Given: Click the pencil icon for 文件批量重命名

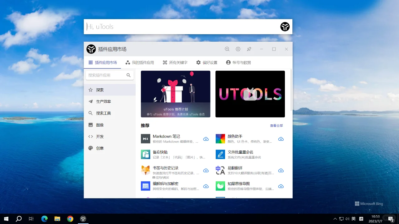Looking at the screenshot, I should tap(220, 154).
